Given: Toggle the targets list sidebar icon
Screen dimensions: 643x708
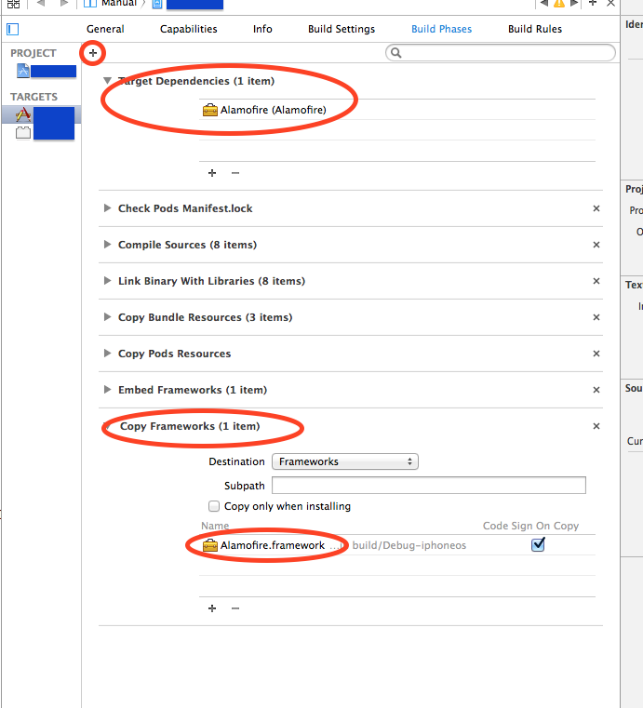Looking at the screenshot, I should click(13, 30).
